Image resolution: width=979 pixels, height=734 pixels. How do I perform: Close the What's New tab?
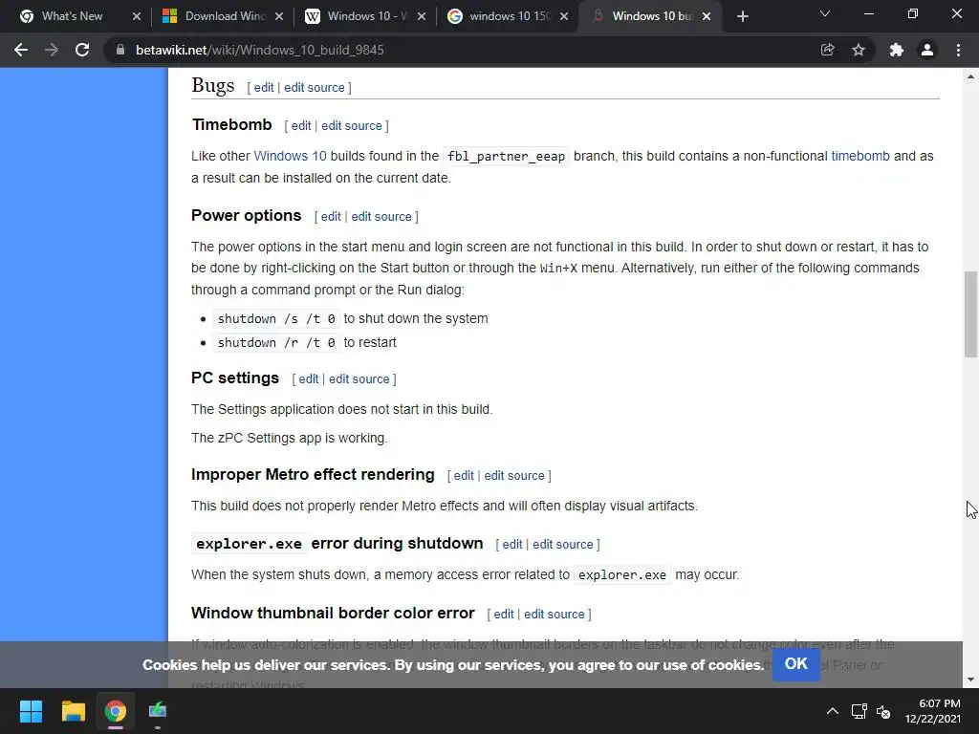[137, 16]
